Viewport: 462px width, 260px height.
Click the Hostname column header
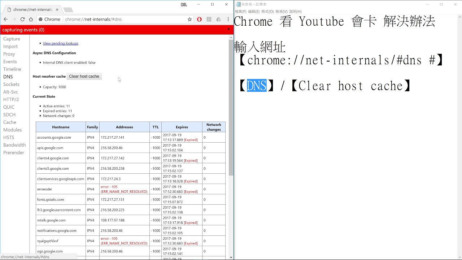(x=61, y=127)
